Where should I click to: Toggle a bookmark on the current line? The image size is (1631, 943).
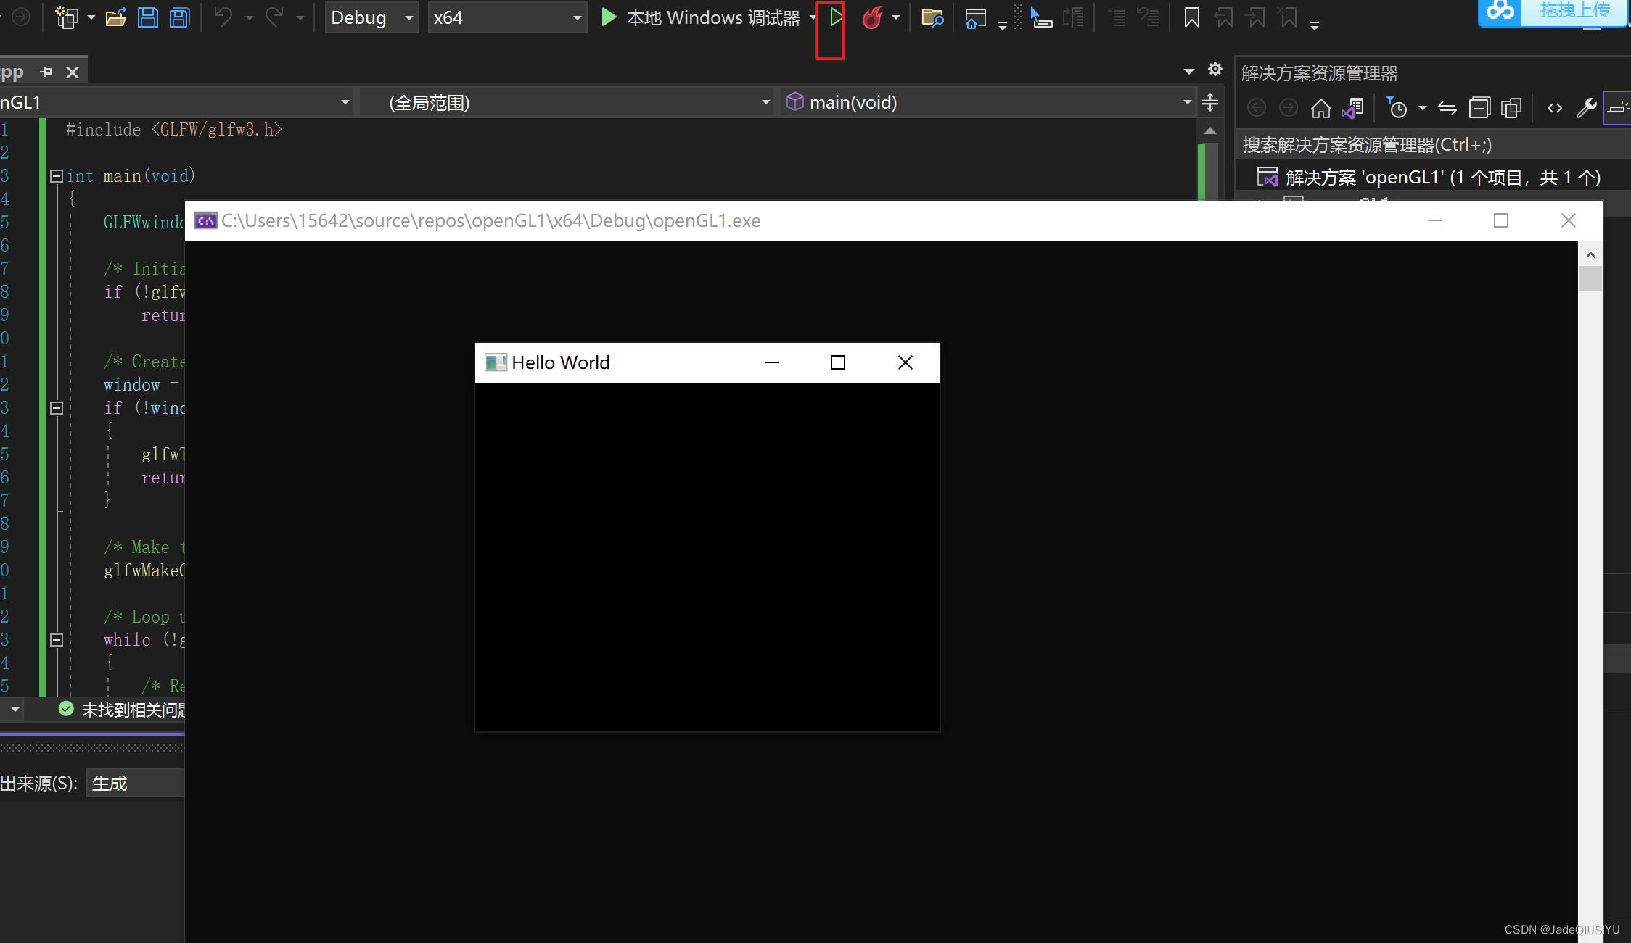click(x=1191, y=17)
